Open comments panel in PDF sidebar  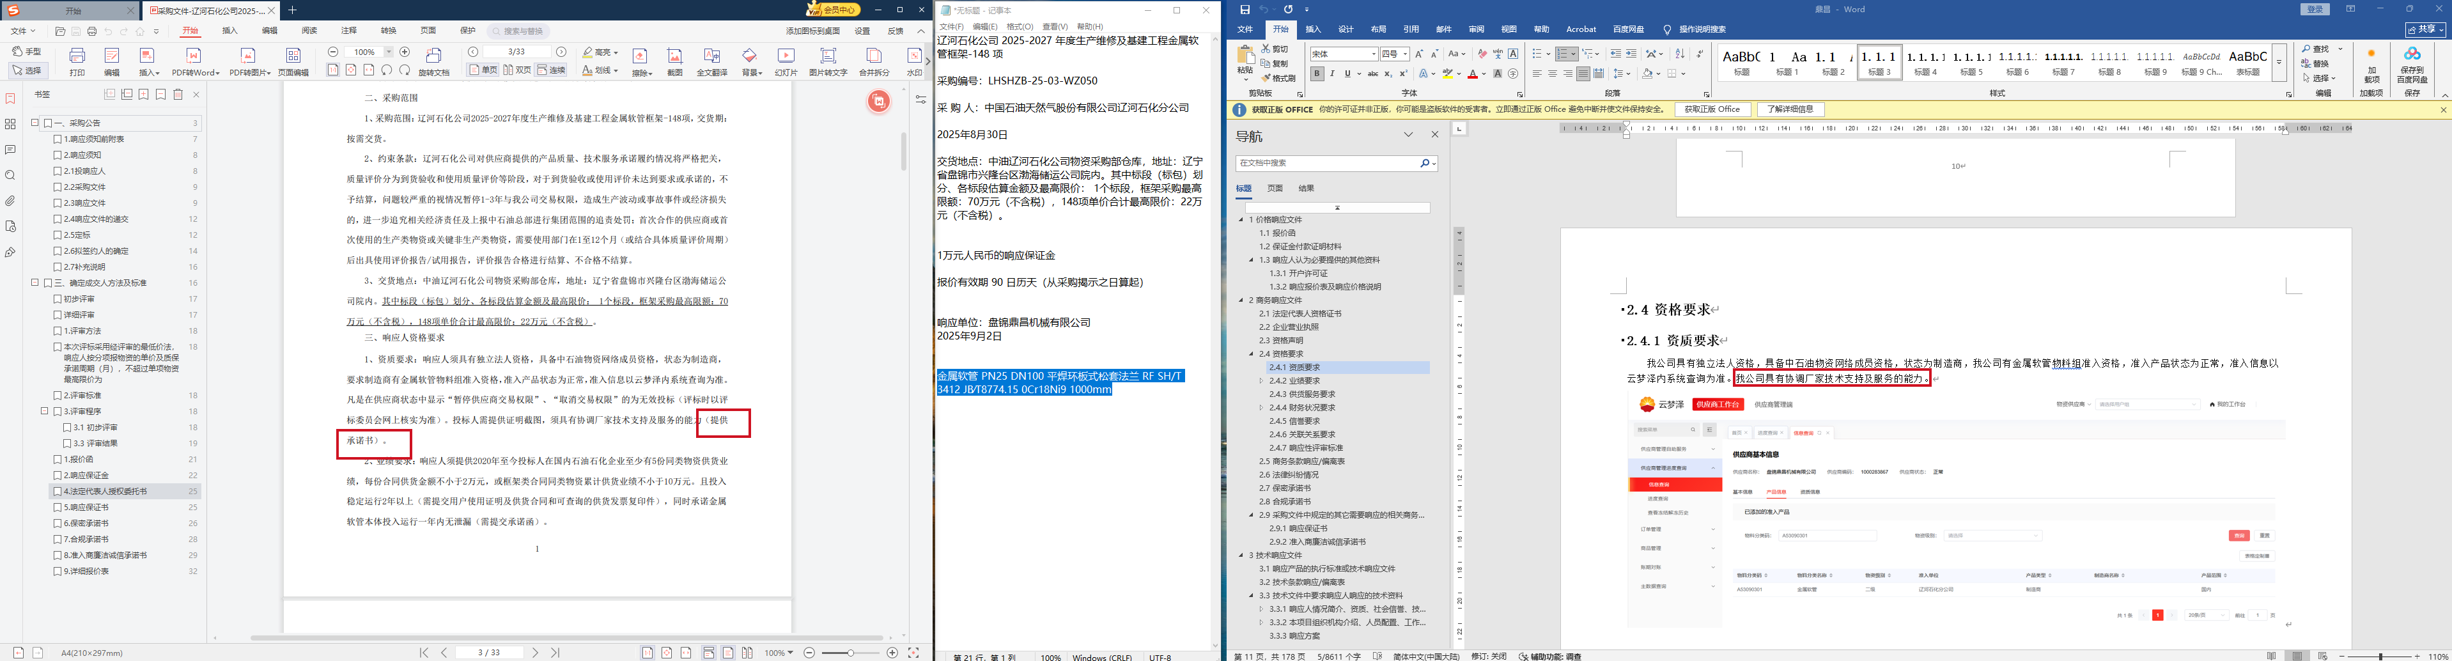[x=10, y=150]
